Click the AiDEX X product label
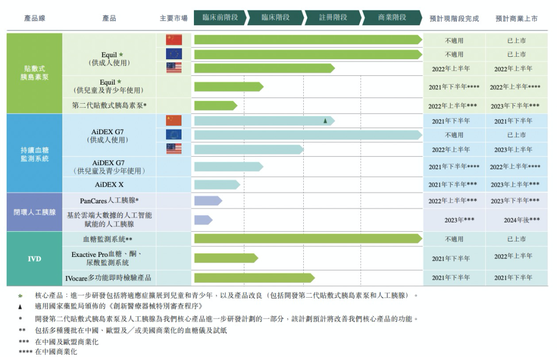Viewport: 557px width, 357px height. [109, 185]
